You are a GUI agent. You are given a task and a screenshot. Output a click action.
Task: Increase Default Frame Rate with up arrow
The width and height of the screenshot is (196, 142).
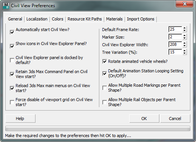pos(184,28)
